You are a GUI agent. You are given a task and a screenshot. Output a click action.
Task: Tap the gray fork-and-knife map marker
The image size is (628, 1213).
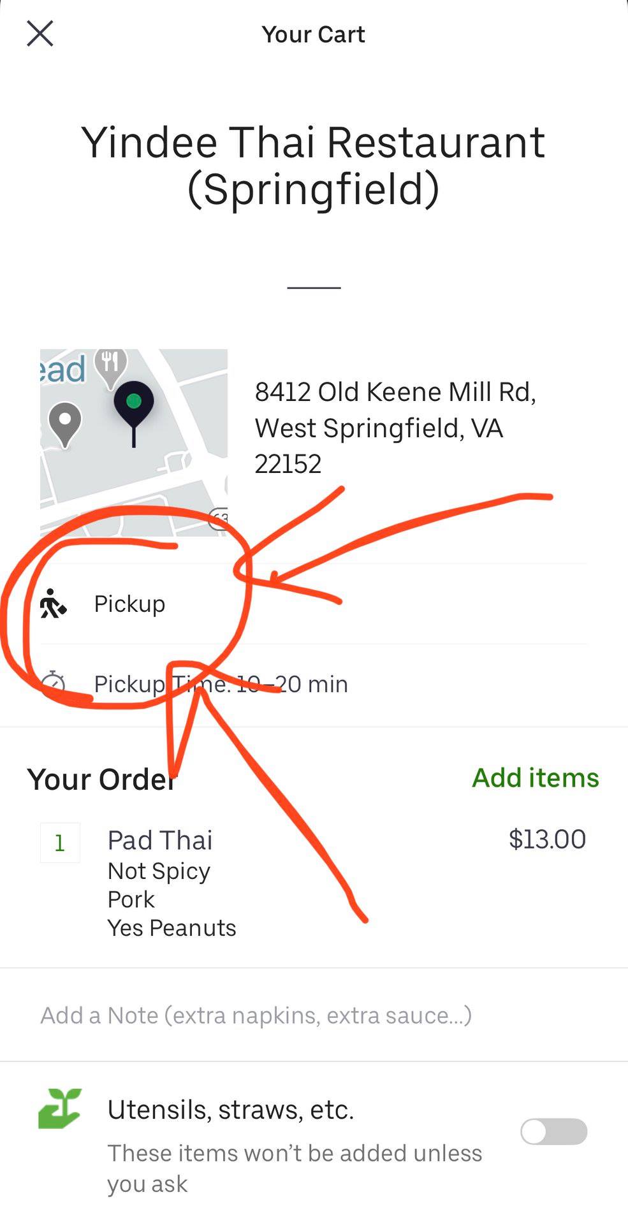click(111, 368)
